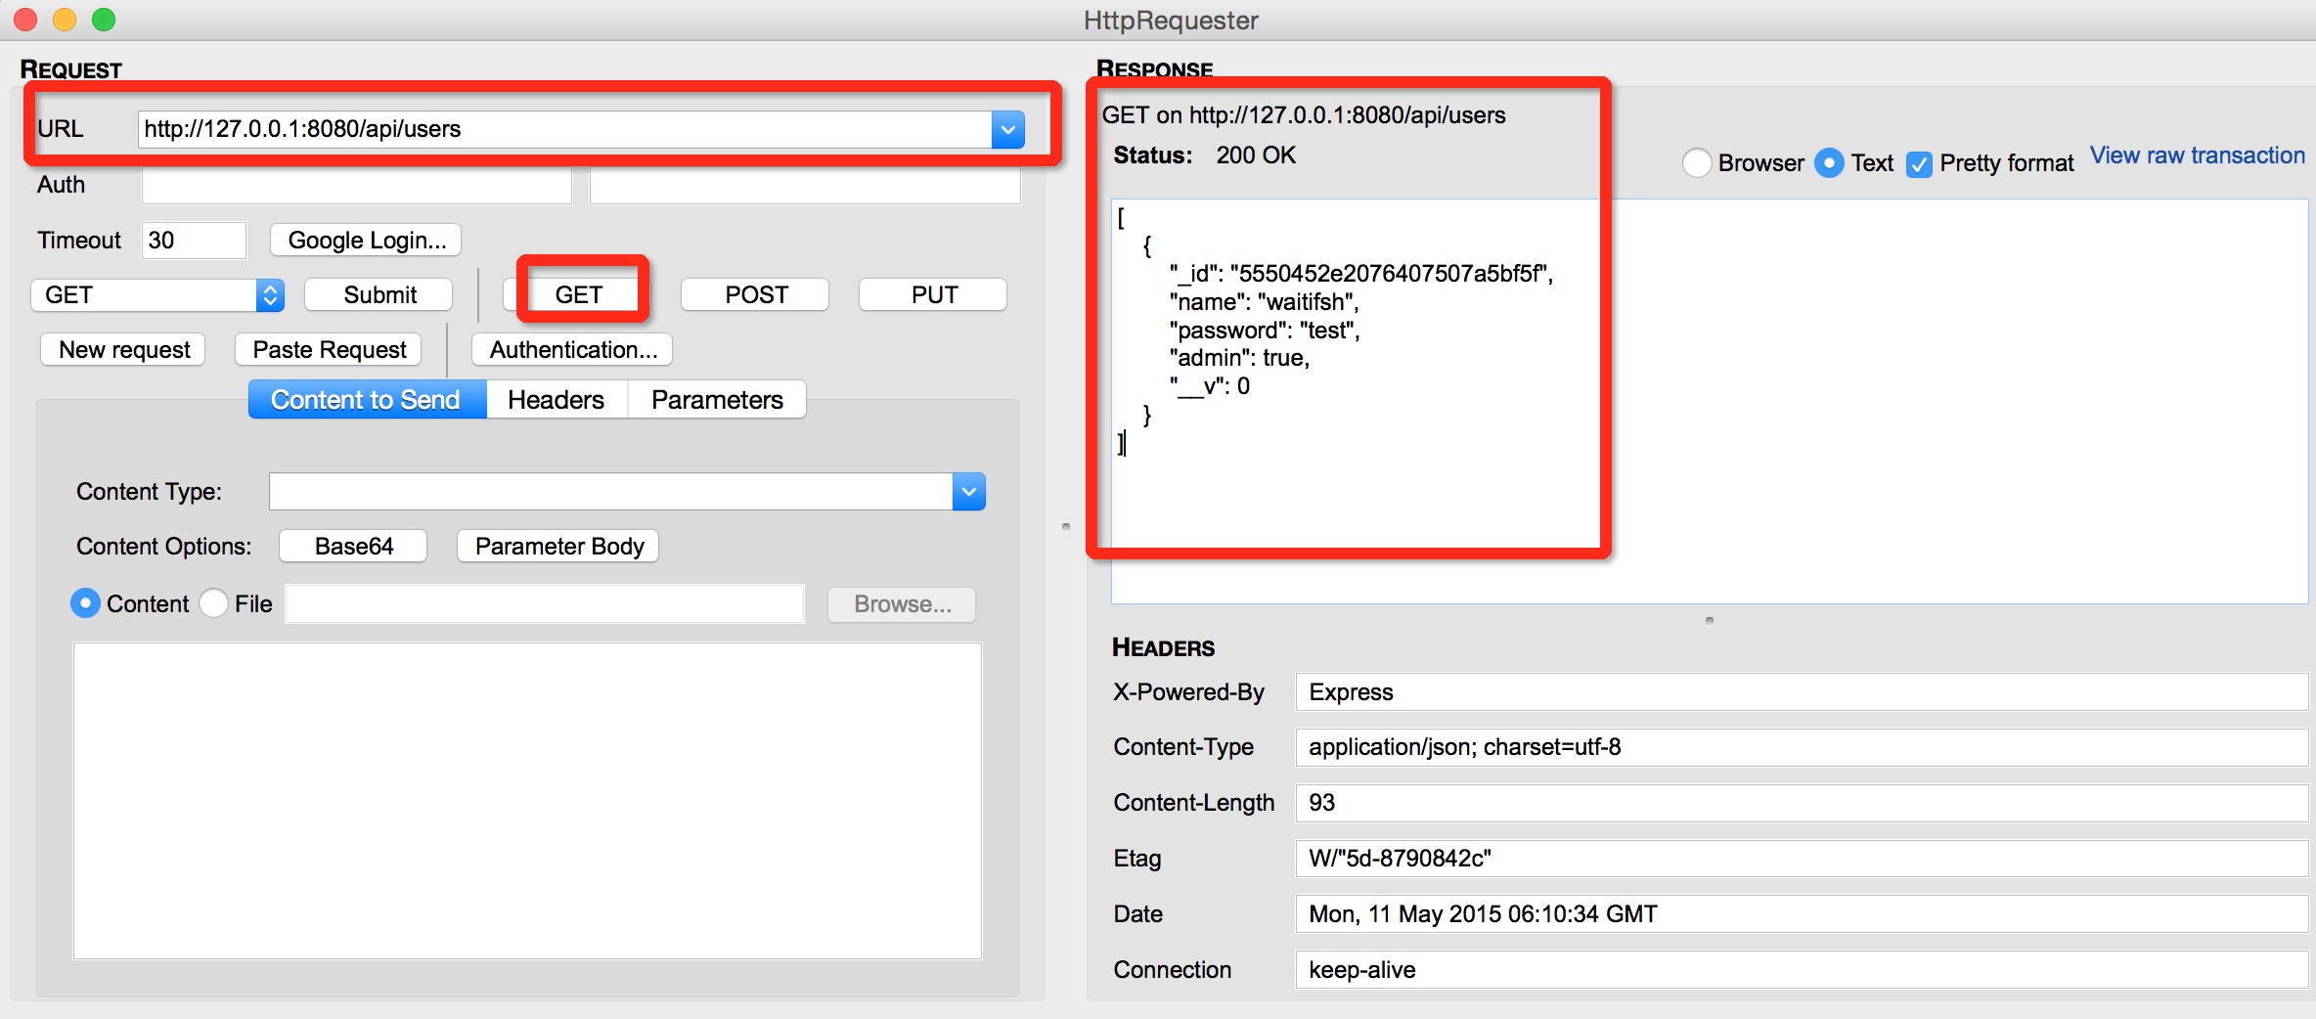Switch to the Content to Send tab
This screenshot has height=1019, width=2316.
367,400
